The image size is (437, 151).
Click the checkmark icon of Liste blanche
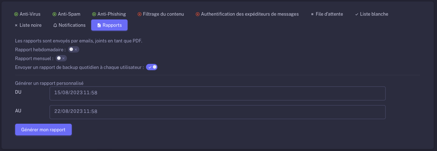[x=357, y=14]
